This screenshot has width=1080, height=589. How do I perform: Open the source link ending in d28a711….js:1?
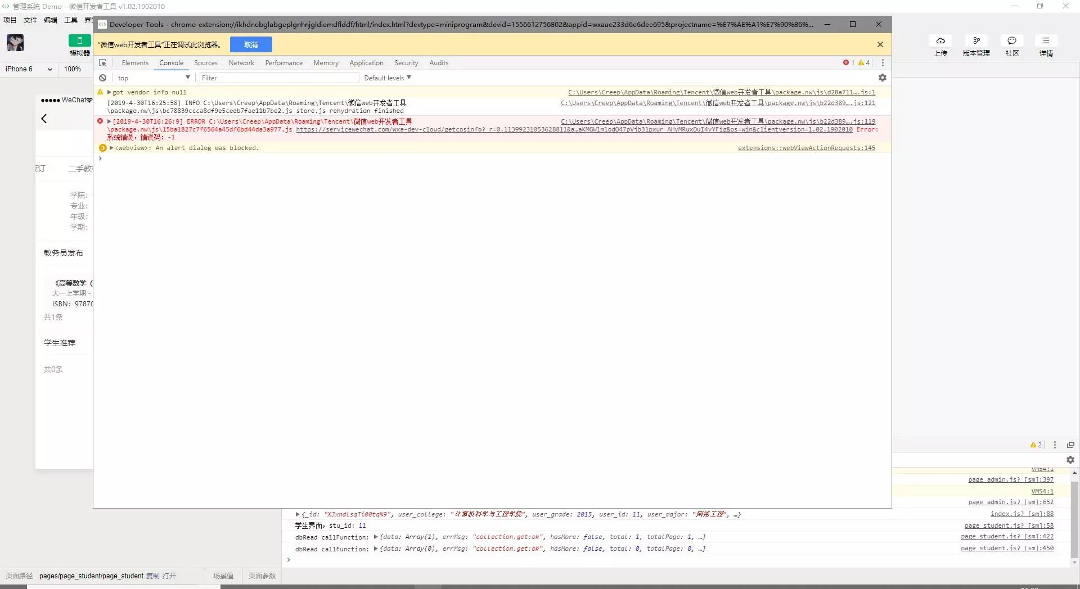click(722, 93)
